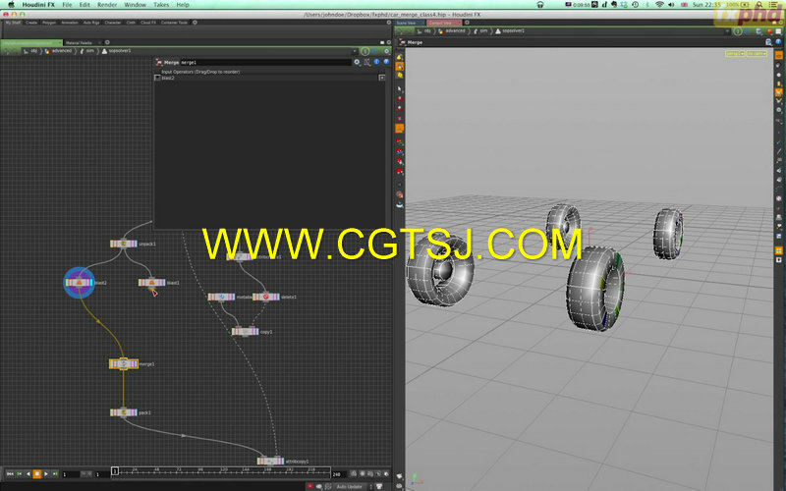The width and height of the screenshot is (786, 491).
Task: Open the Render menu
Action: tap(107, 5)
